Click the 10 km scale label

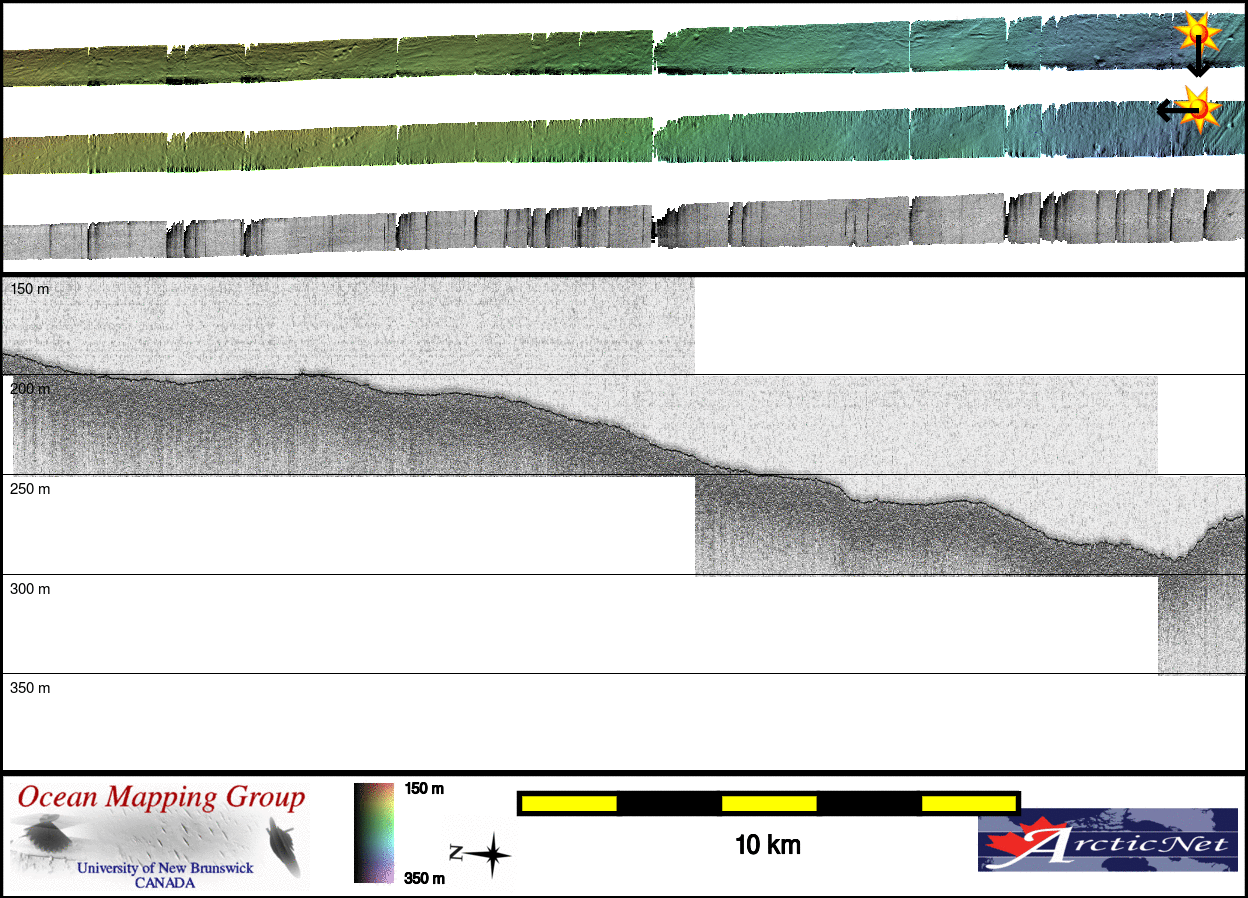(767, 846)
